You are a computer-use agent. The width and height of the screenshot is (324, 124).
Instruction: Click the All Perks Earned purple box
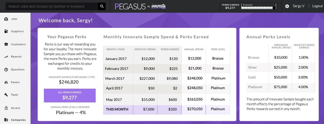pyautogui.click(x=70, y=96)
